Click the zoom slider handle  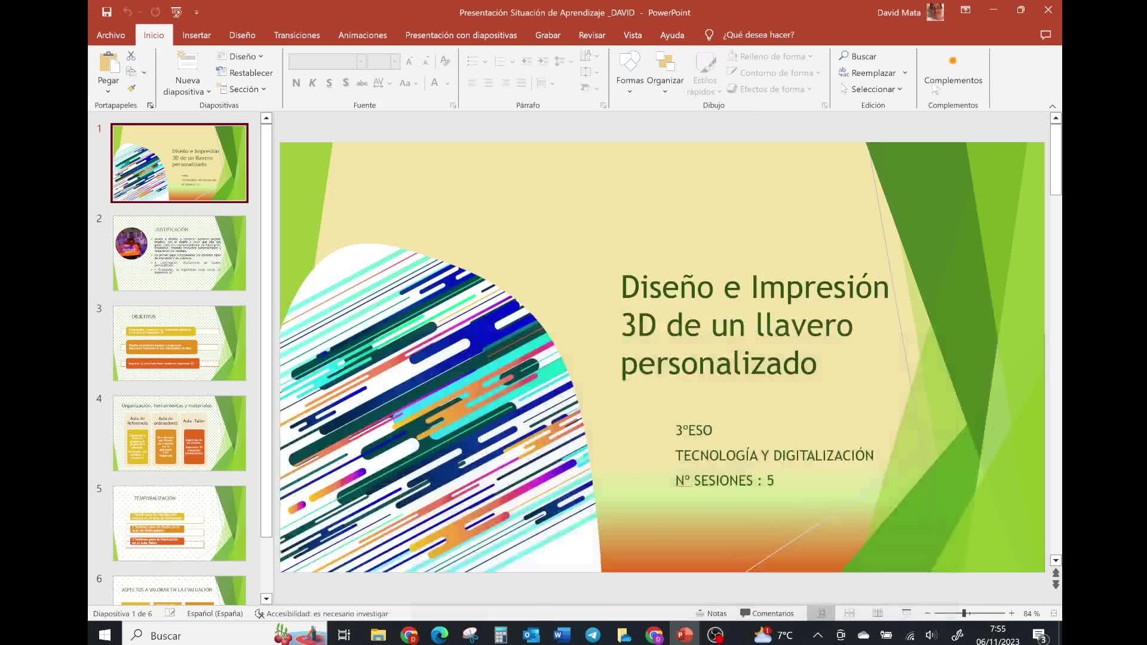pyautogui.click(x=964, y=613)
